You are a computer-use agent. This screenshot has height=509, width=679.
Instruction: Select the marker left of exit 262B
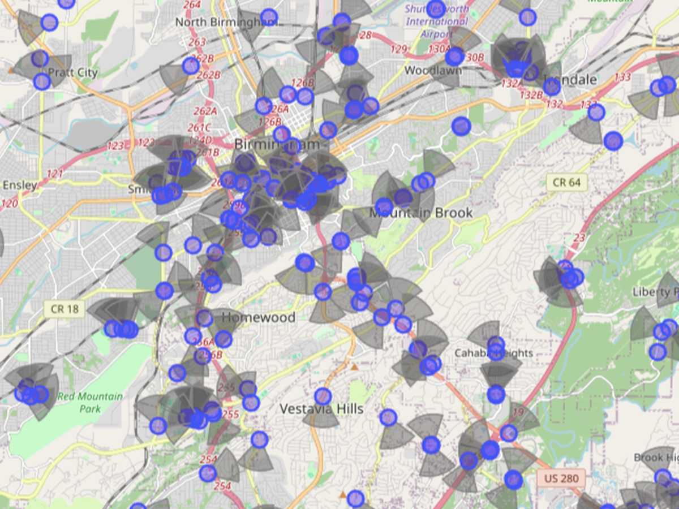click(x=191, y=66)
